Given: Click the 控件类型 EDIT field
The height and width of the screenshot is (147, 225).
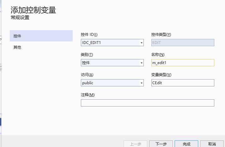Looking at the screenshot, I should point(183,42).
